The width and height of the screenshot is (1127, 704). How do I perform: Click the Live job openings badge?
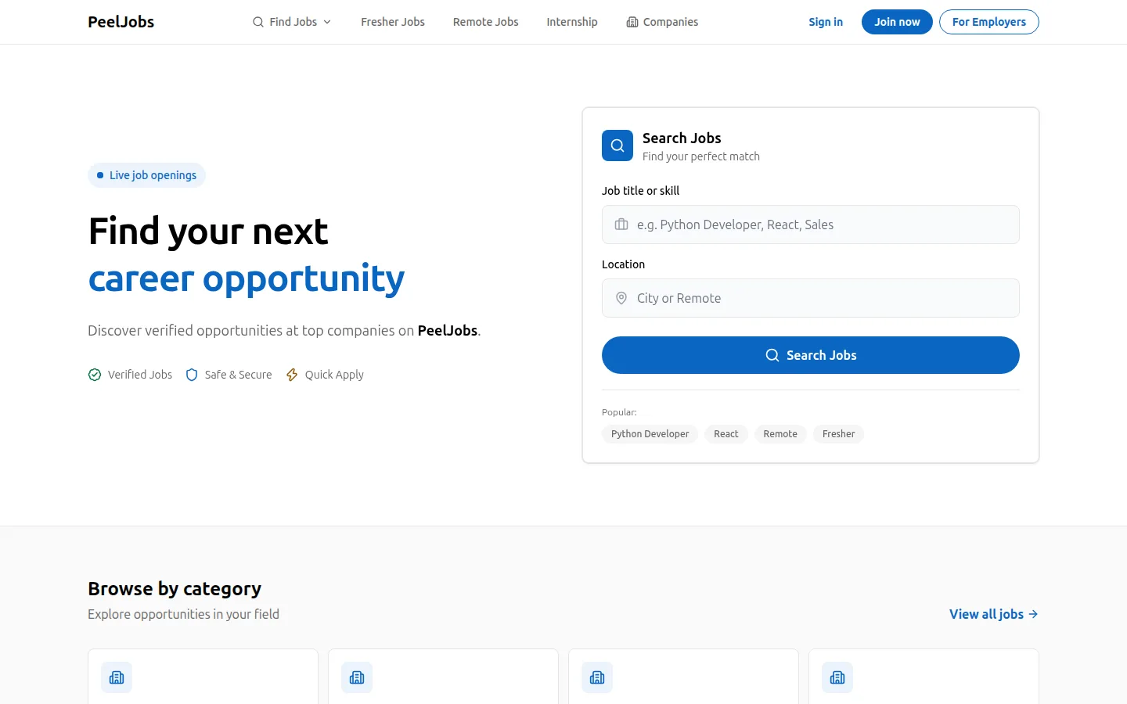point(146,175)
